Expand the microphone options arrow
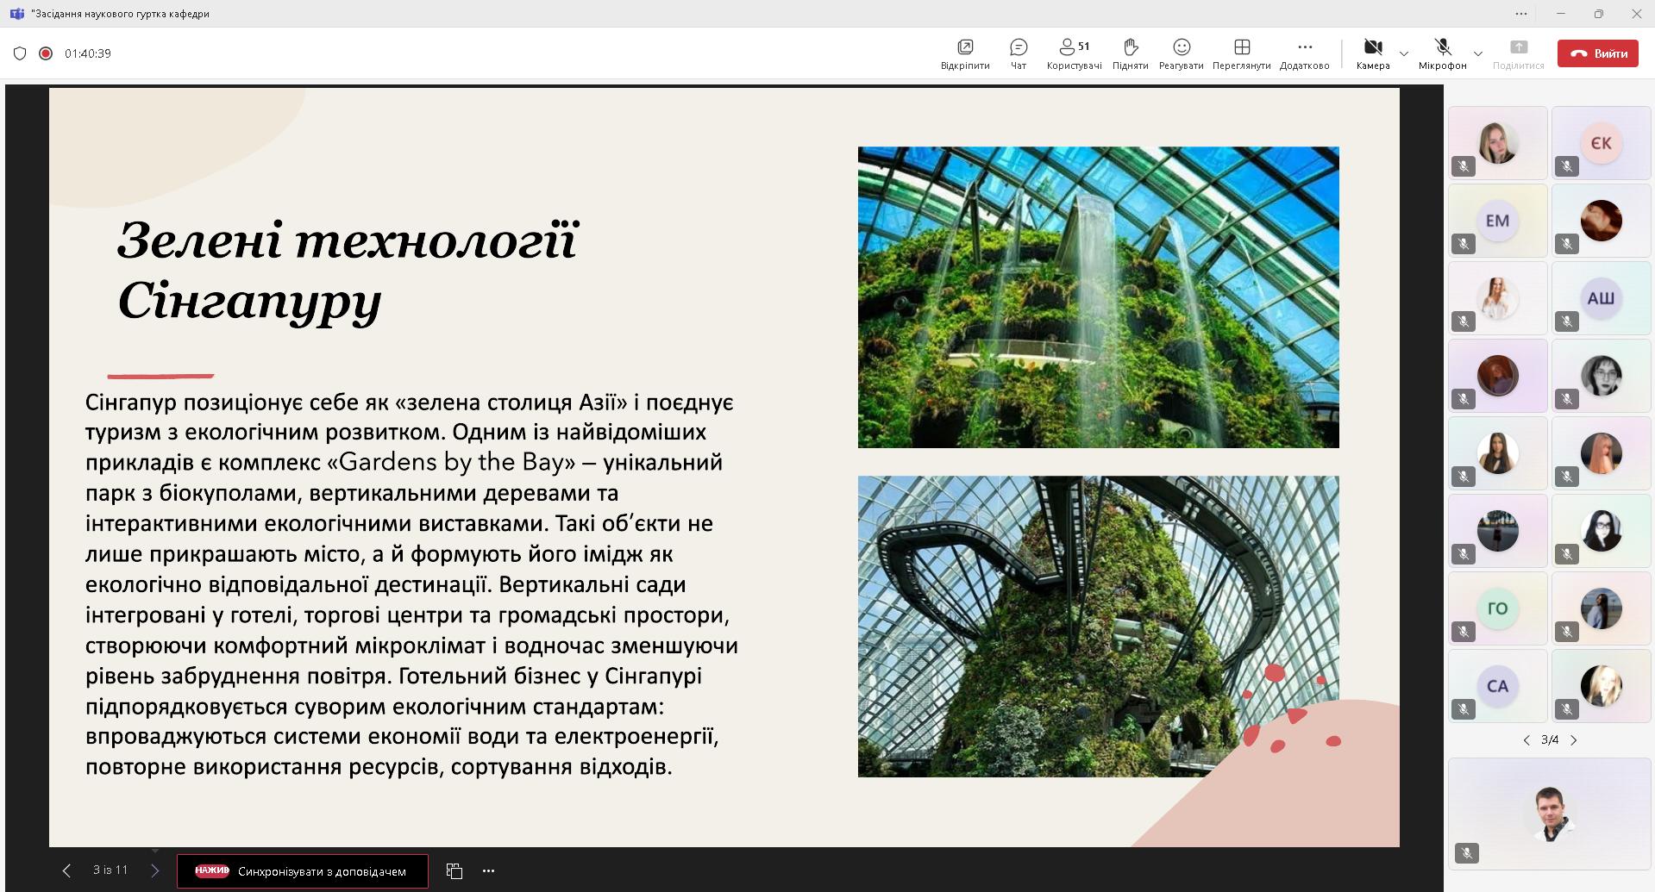 point(1478,53)
